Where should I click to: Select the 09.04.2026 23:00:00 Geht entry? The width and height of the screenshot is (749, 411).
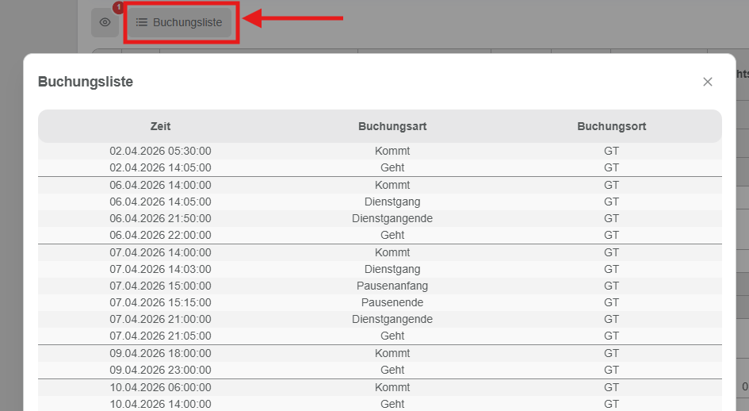click(380, 370)
